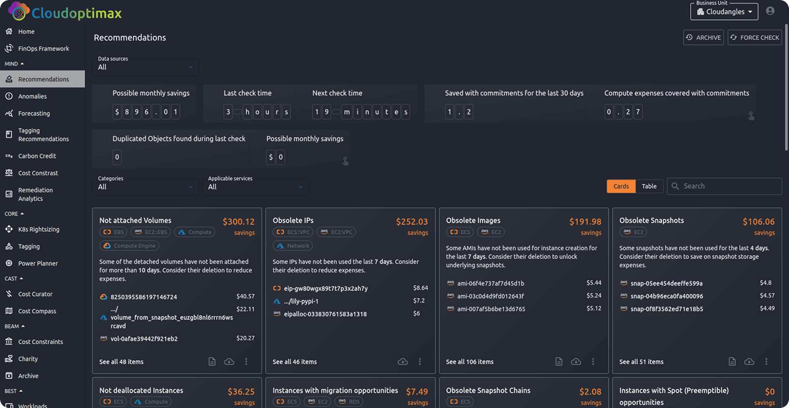Click the Power Planner icon

(9, 263)
